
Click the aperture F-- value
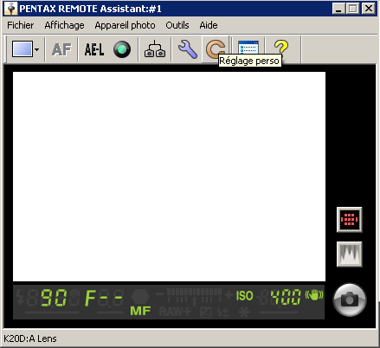tap(104, 298)
